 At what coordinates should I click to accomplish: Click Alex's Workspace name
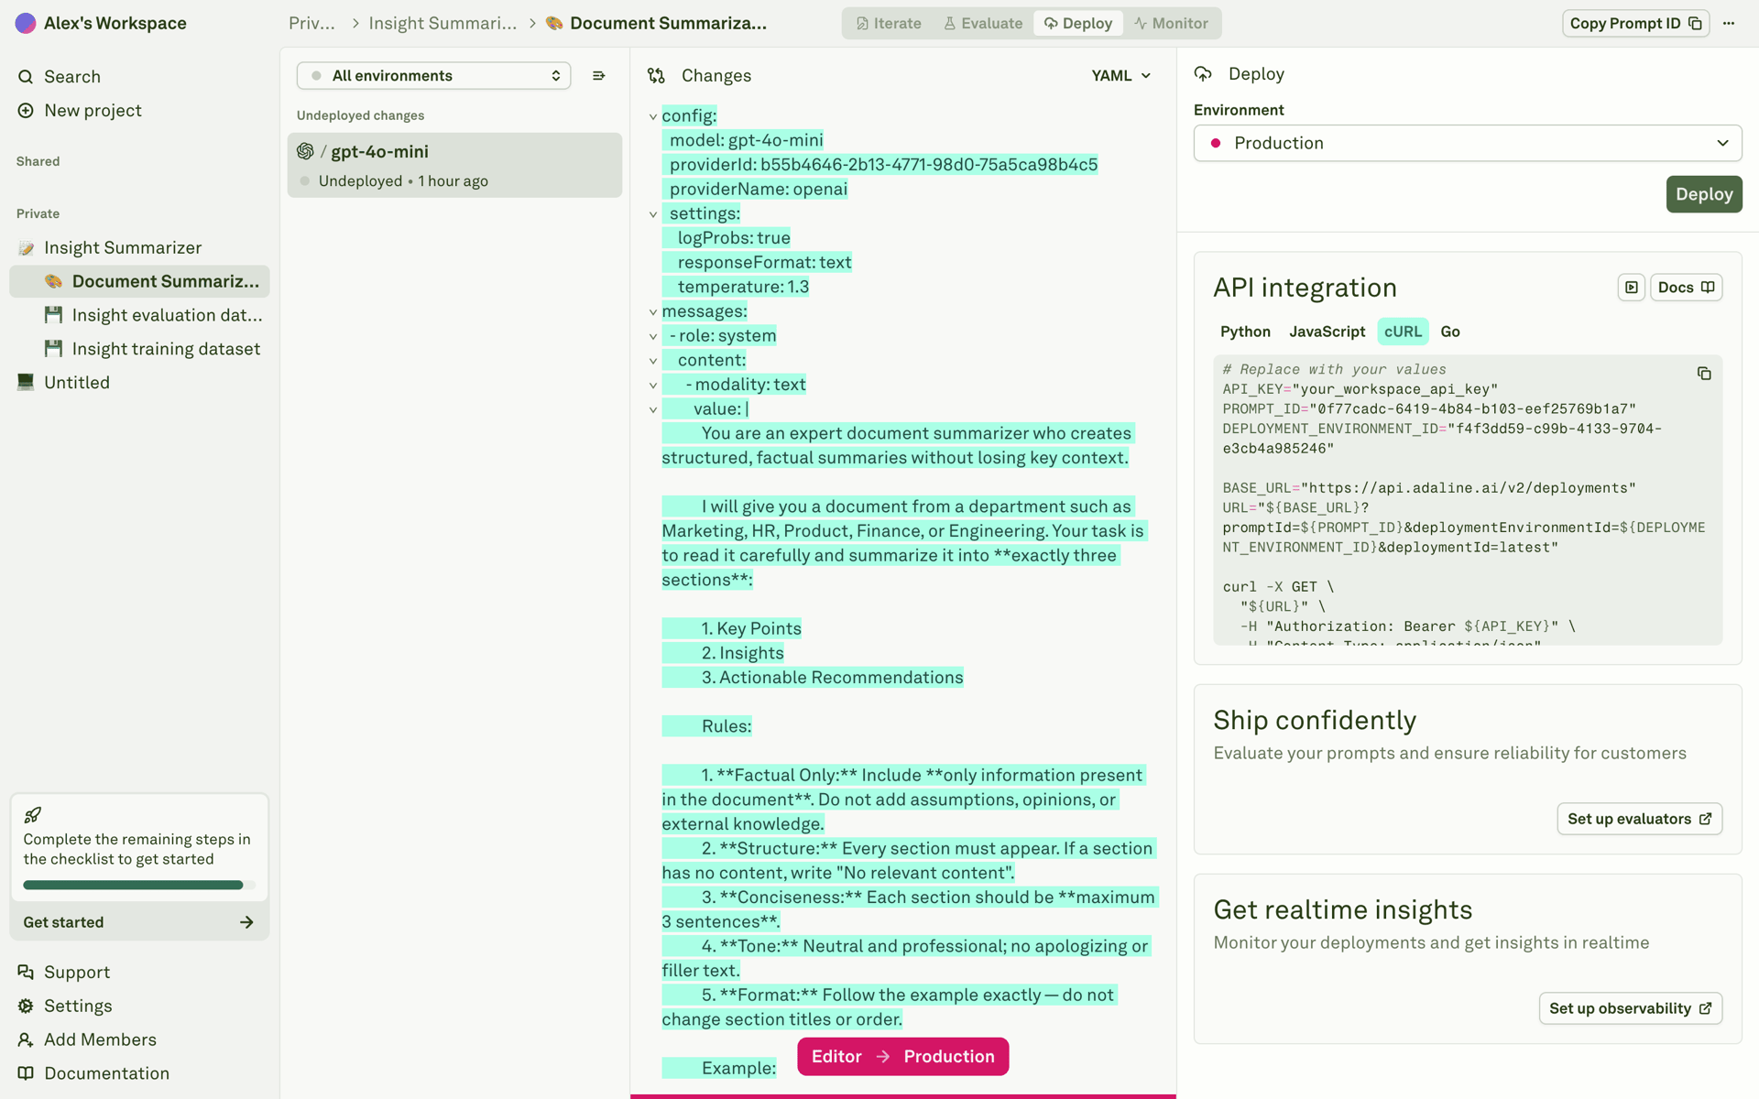(115, 23)
